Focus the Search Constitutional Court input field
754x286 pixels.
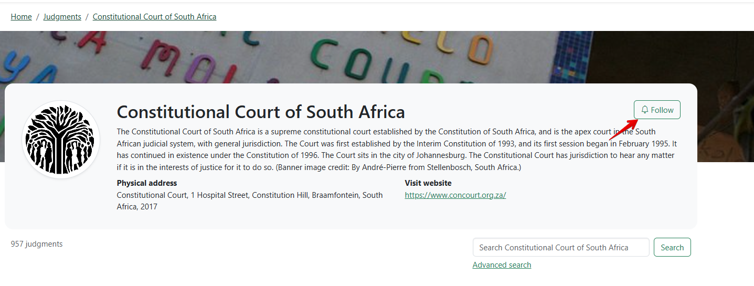(560, 248)
